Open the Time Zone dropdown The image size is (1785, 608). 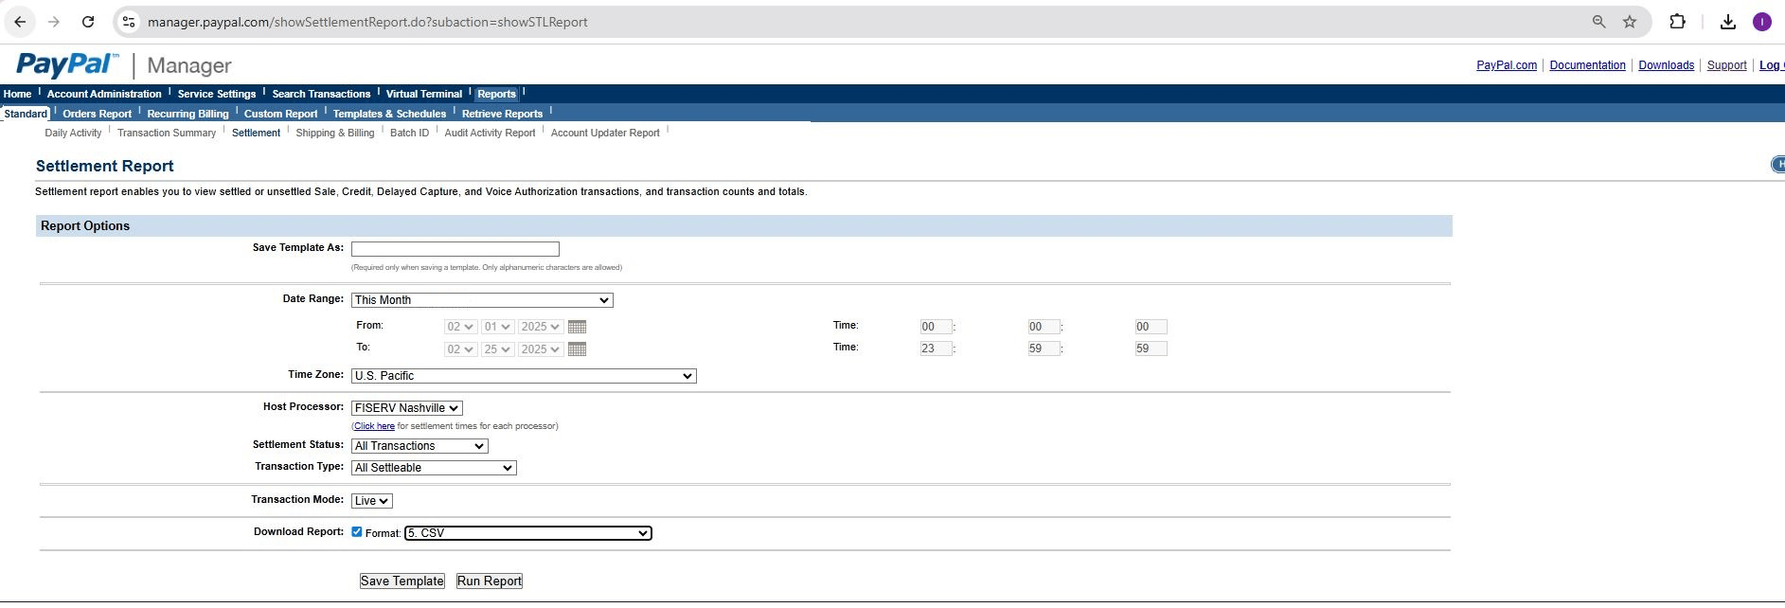pyautogui.click(x=524, y=376)
